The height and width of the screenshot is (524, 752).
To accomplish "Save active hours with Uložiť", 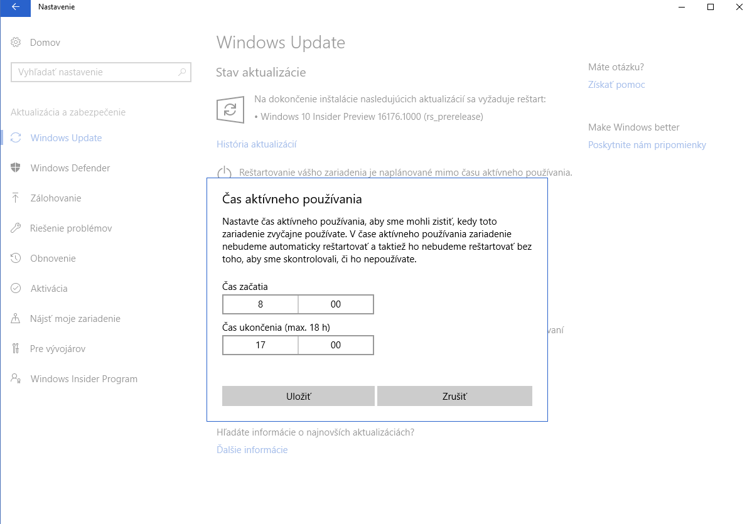I will [298, 396].
